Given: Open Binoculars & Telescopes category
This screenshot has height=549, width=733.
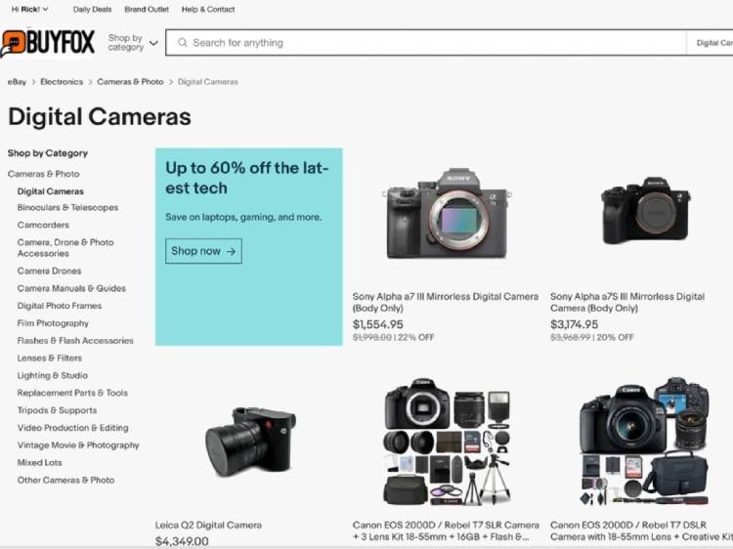Looking at the screenshot, I should pyautogui.click(x=67, y=207).
